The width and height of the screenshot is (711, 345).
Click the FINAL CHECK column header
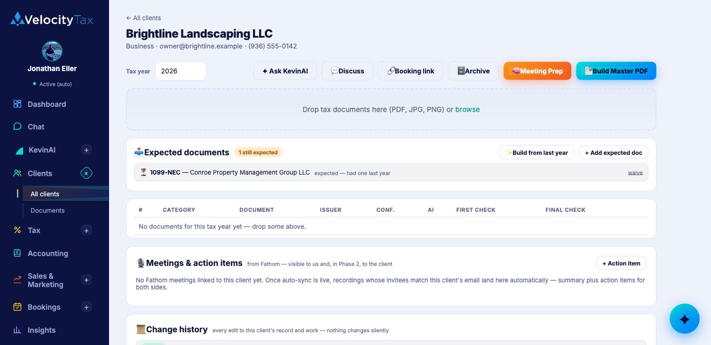[565, 210]
